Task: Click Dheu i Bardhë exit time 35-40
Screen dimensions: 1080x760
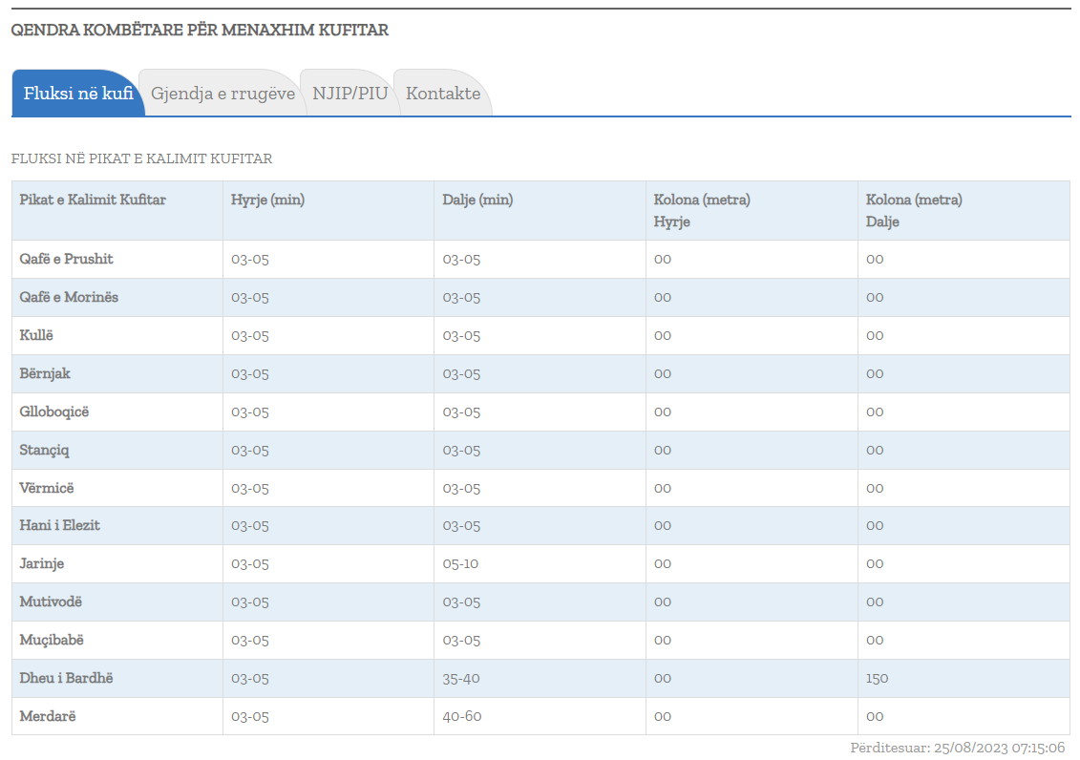Action: [x=461, y=679]
